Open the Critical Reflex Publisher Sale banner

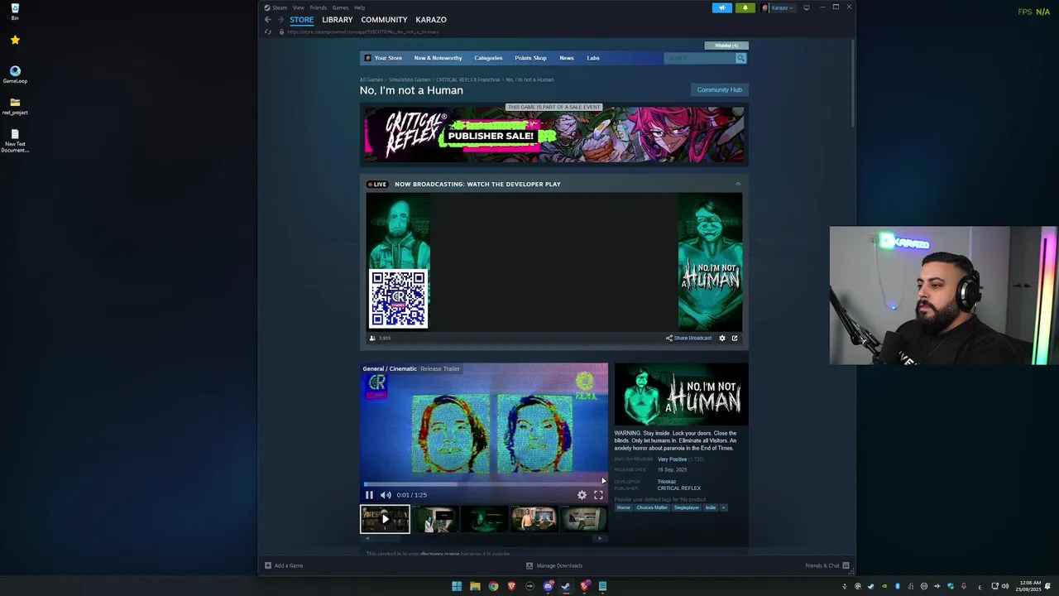(554, 135)
